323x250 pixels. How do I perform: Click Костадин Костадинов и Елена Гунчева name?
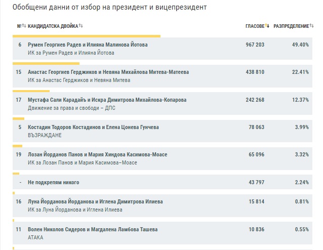pyautogui.click(x=93, y=127)
